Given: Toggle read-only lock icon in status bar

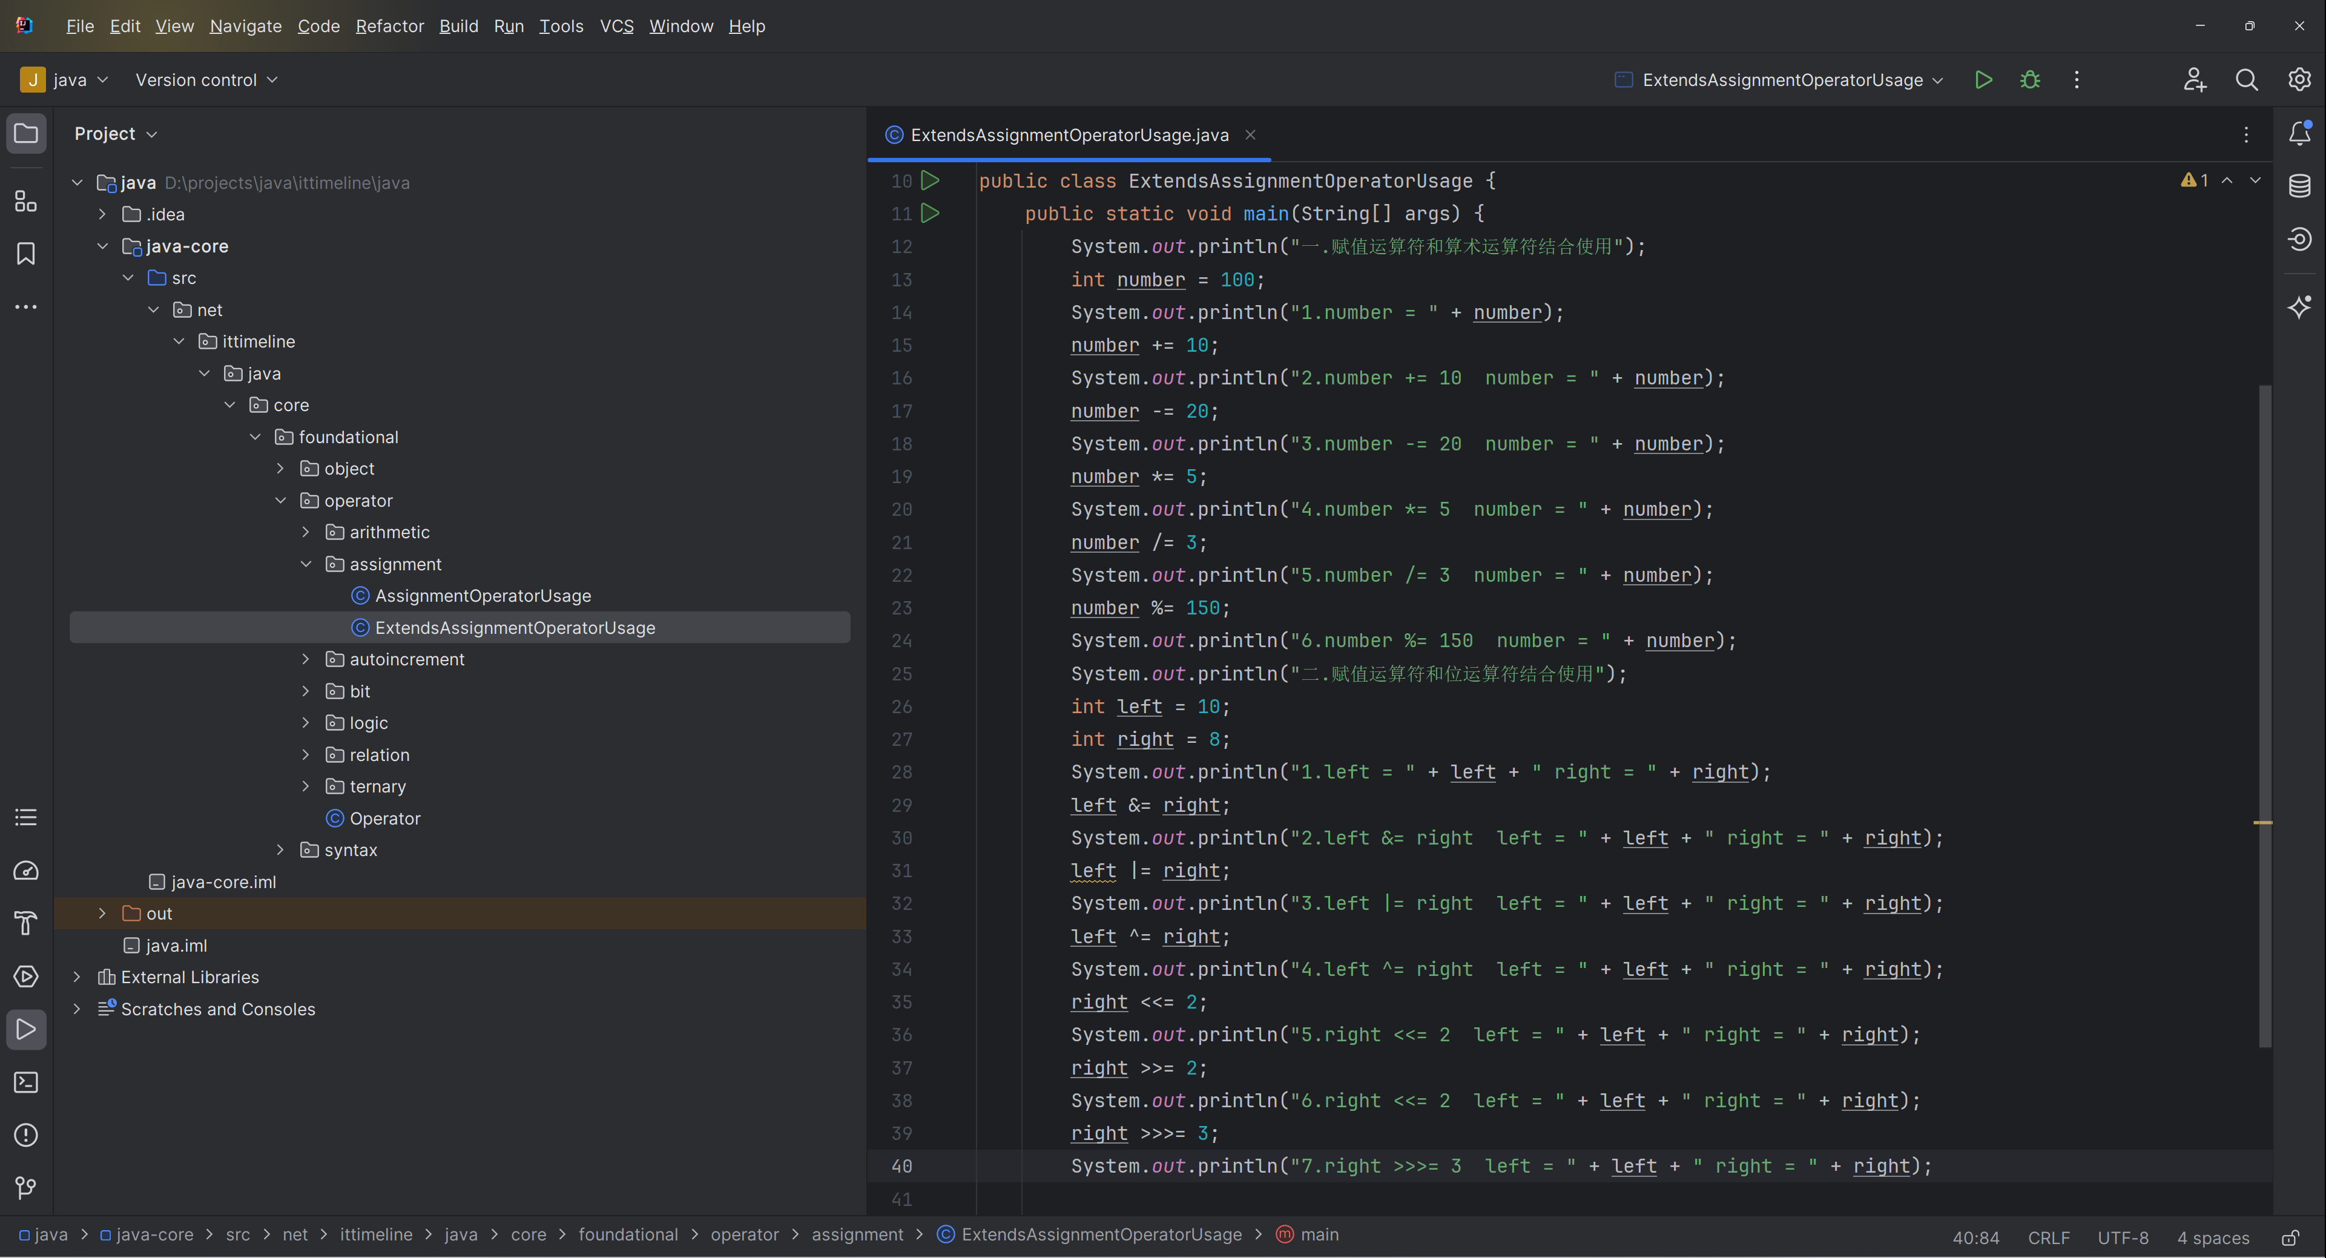Looking at the screenshot, I should 2290,1237.
